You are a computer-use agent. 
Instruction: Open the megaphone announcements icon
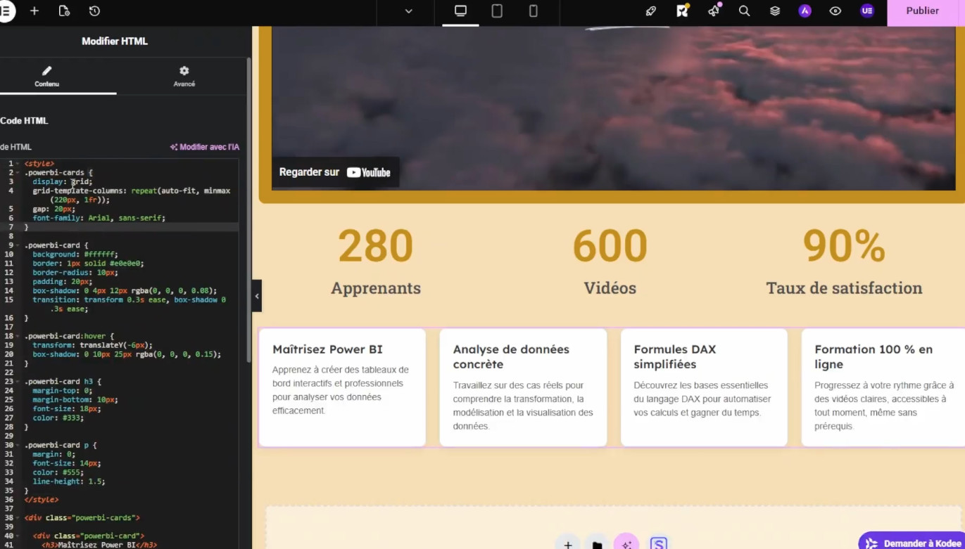pos(714,11)
